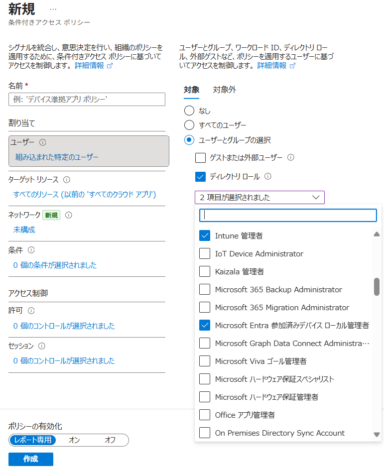The width and height of the screenshot is (384, 471).
Task: Click the 名前 text input field
Action: click(x=87, y=100)
